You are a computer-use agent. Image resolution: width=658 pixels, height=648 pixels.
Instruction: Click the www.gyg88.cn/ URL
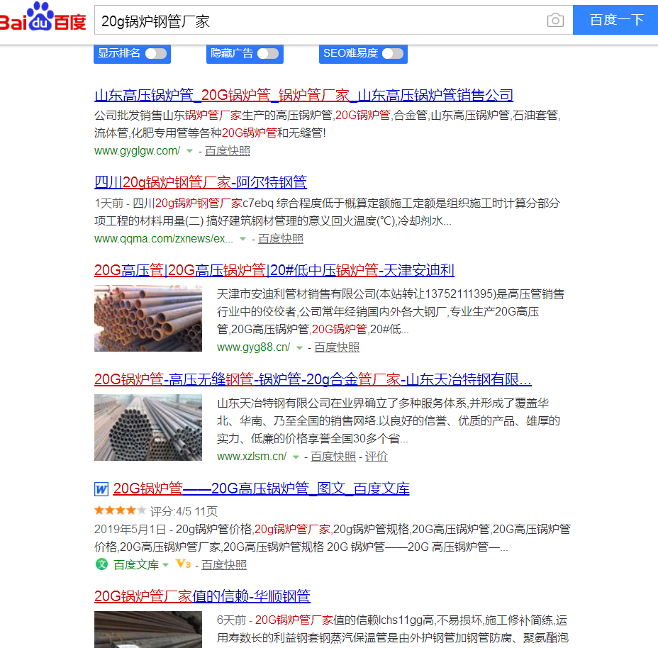253,347
